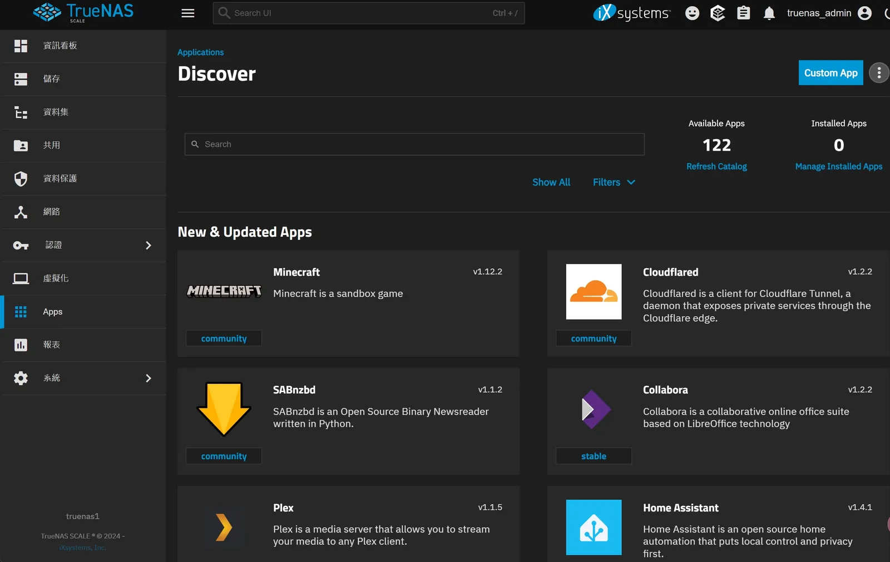Open the truenas_admin account icon
Screen dimensions: 890x562
coord(864,13)
